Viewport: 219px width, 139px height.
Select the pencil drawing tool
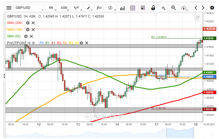88,8
